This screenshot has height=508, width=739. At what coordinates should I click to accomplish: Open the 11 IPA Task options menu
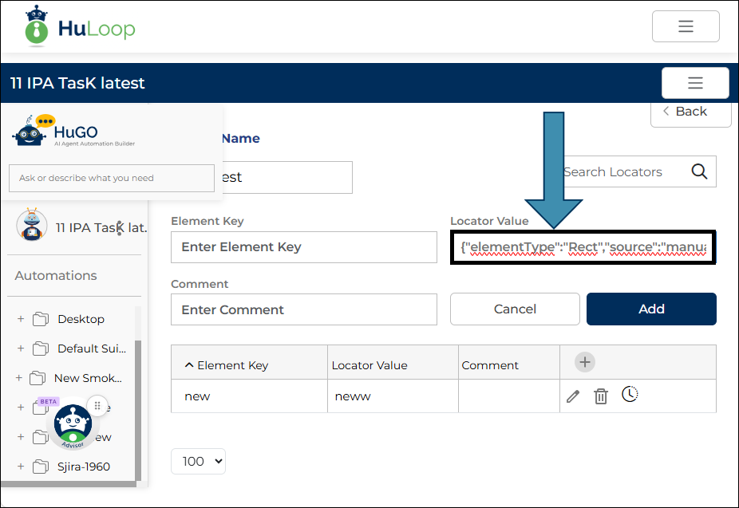tap(119, 228)
